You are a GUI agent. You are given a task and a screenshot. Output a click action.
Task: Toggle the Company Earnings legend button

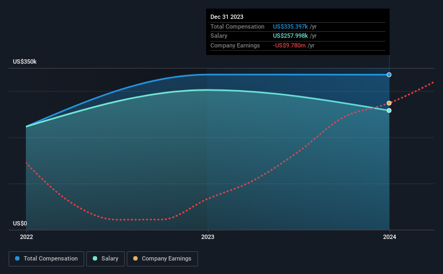pyautogui.click(x=162, y=259)
